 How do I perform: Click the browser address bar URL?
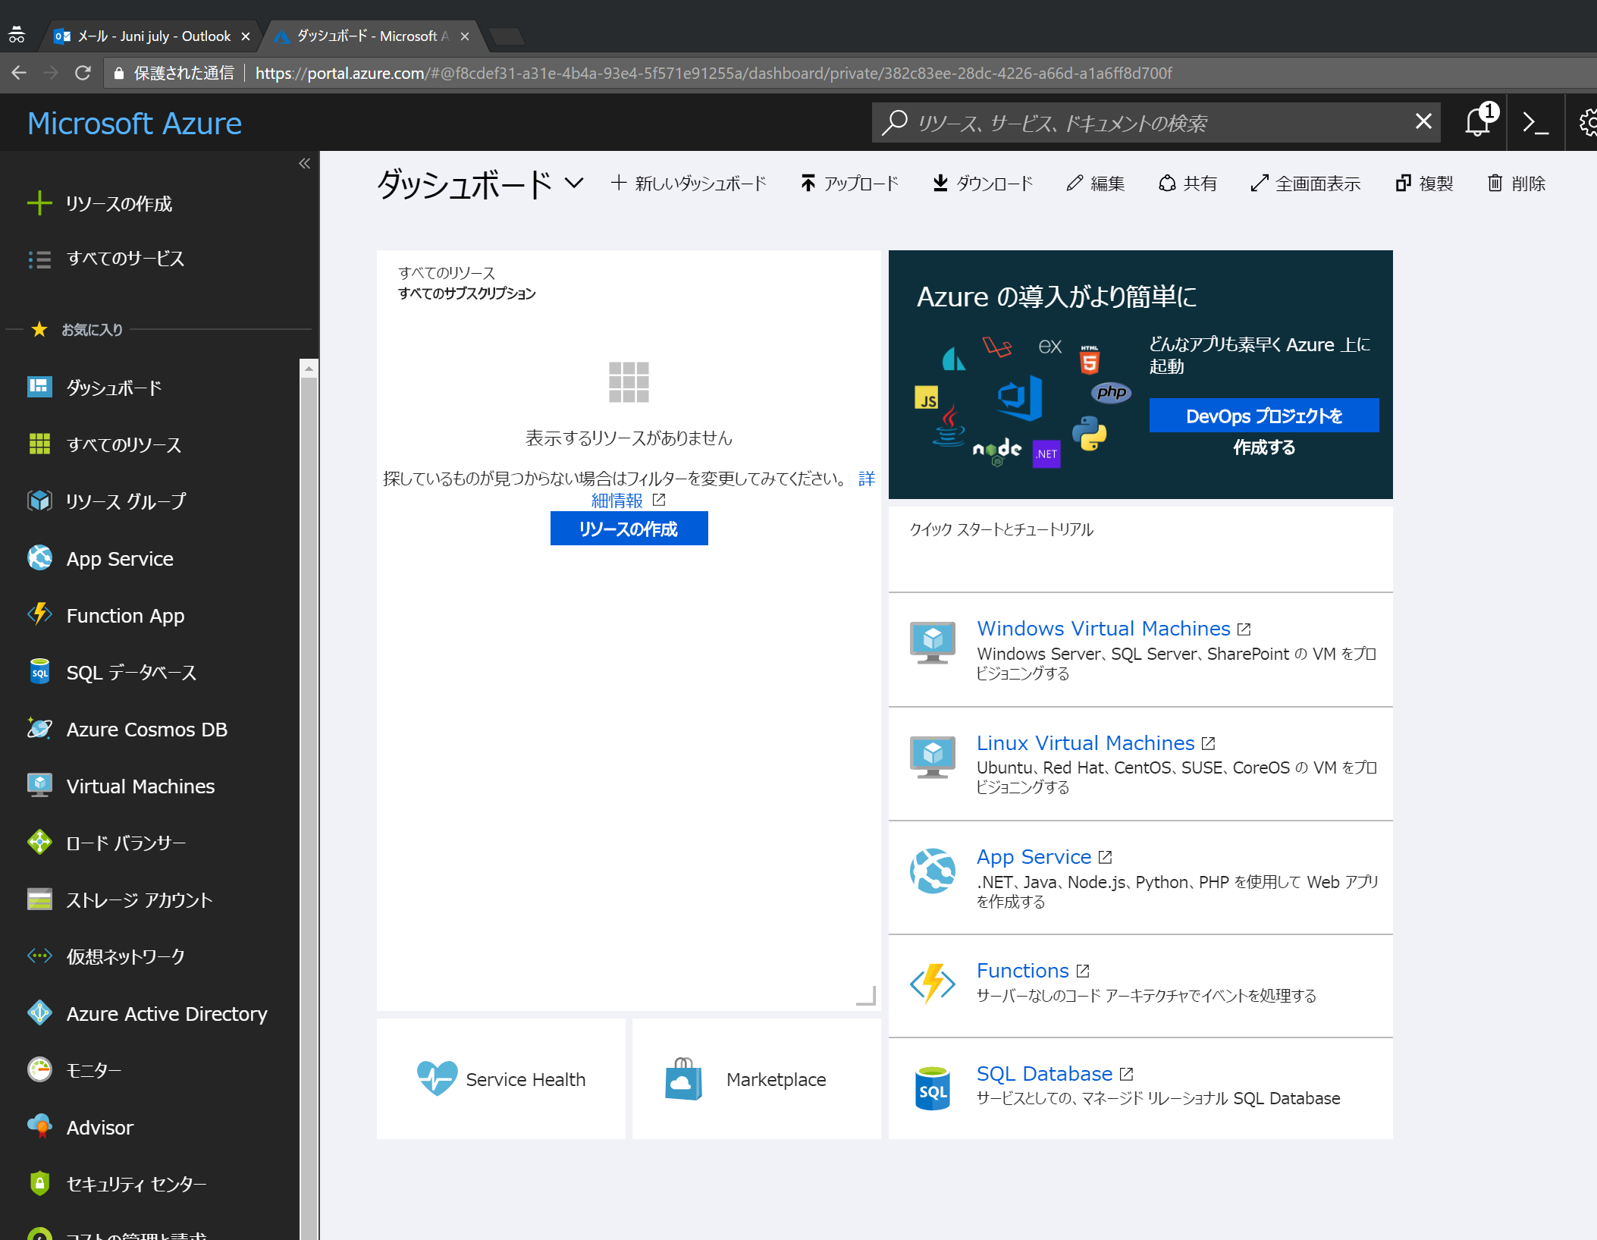point(713,74)
